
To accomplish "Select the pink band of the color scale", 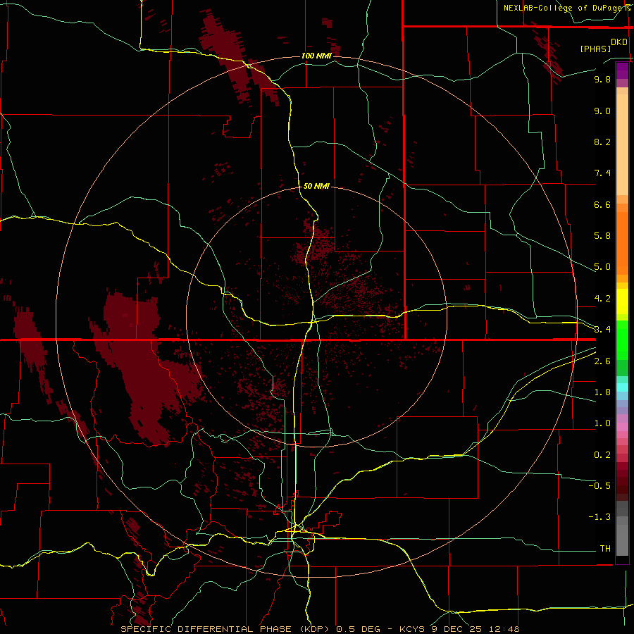I will 622,427.
